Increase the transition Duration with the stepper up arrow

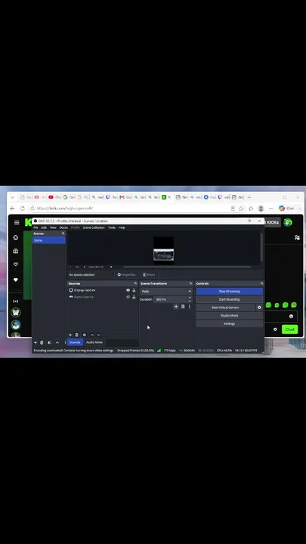coord(190,298)
